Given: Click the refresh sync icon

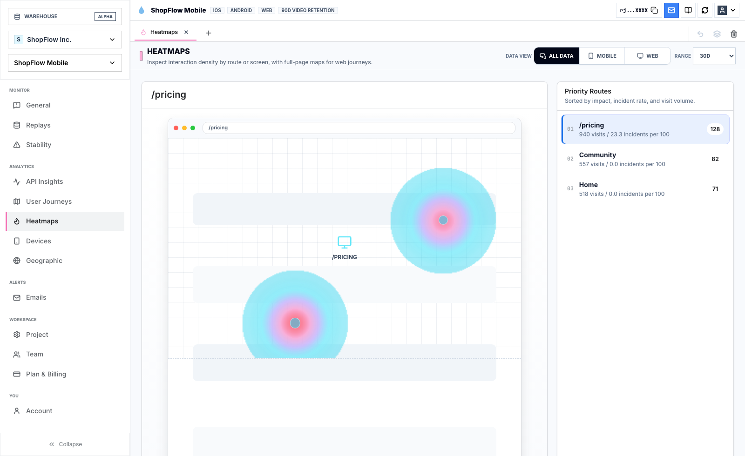Looking at the screenshot, I should click(705, 10).
